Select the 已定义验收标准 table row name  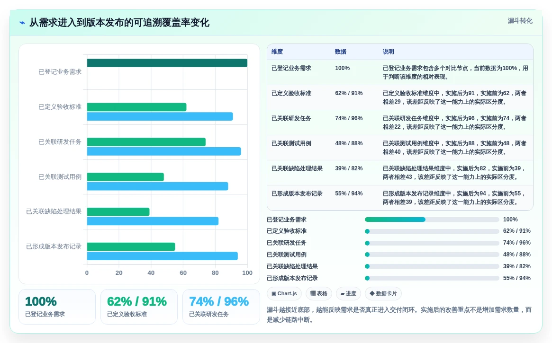[x=291, y=93]
